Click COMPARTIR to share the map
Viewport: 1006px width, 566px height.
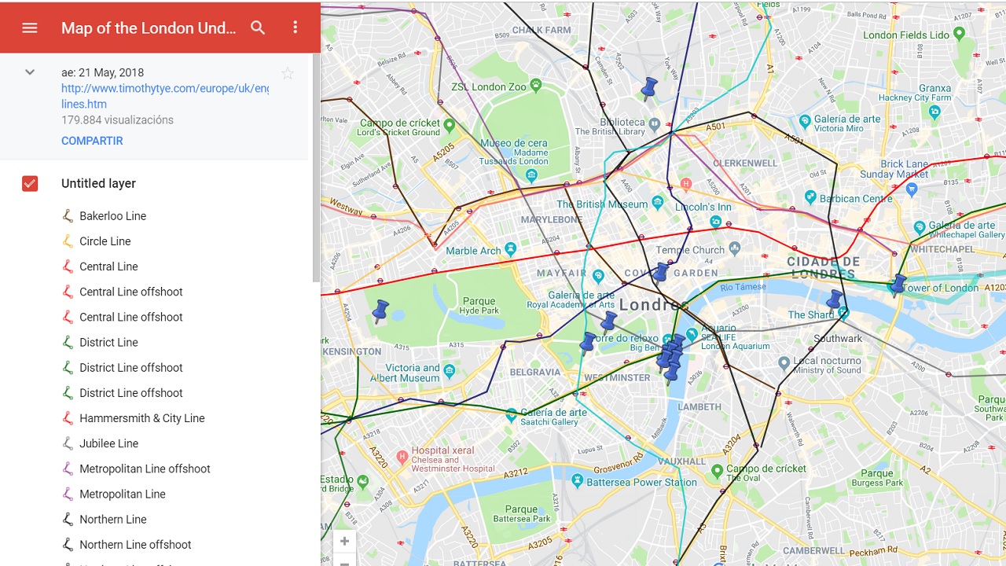click(92, 140)
